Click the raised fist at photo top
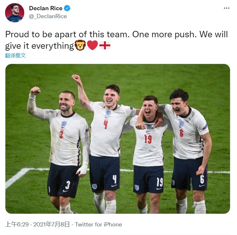The width and height of the screenshot is (237, 235). pyautogui.click(x=77, y=78)
